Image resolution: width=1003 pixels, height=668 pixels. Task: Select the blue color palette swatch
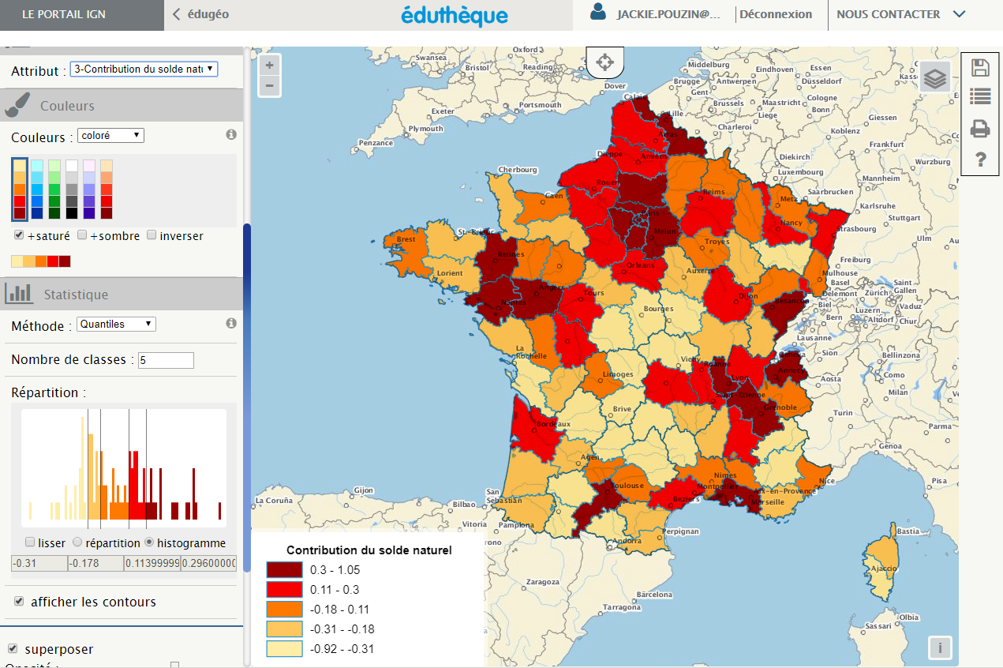pyautogui.click(x=37, y=189)
